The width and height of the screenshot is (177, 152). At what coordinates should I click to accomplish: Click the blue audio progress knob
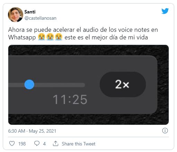pyautogui.click(x=29, y=84)
